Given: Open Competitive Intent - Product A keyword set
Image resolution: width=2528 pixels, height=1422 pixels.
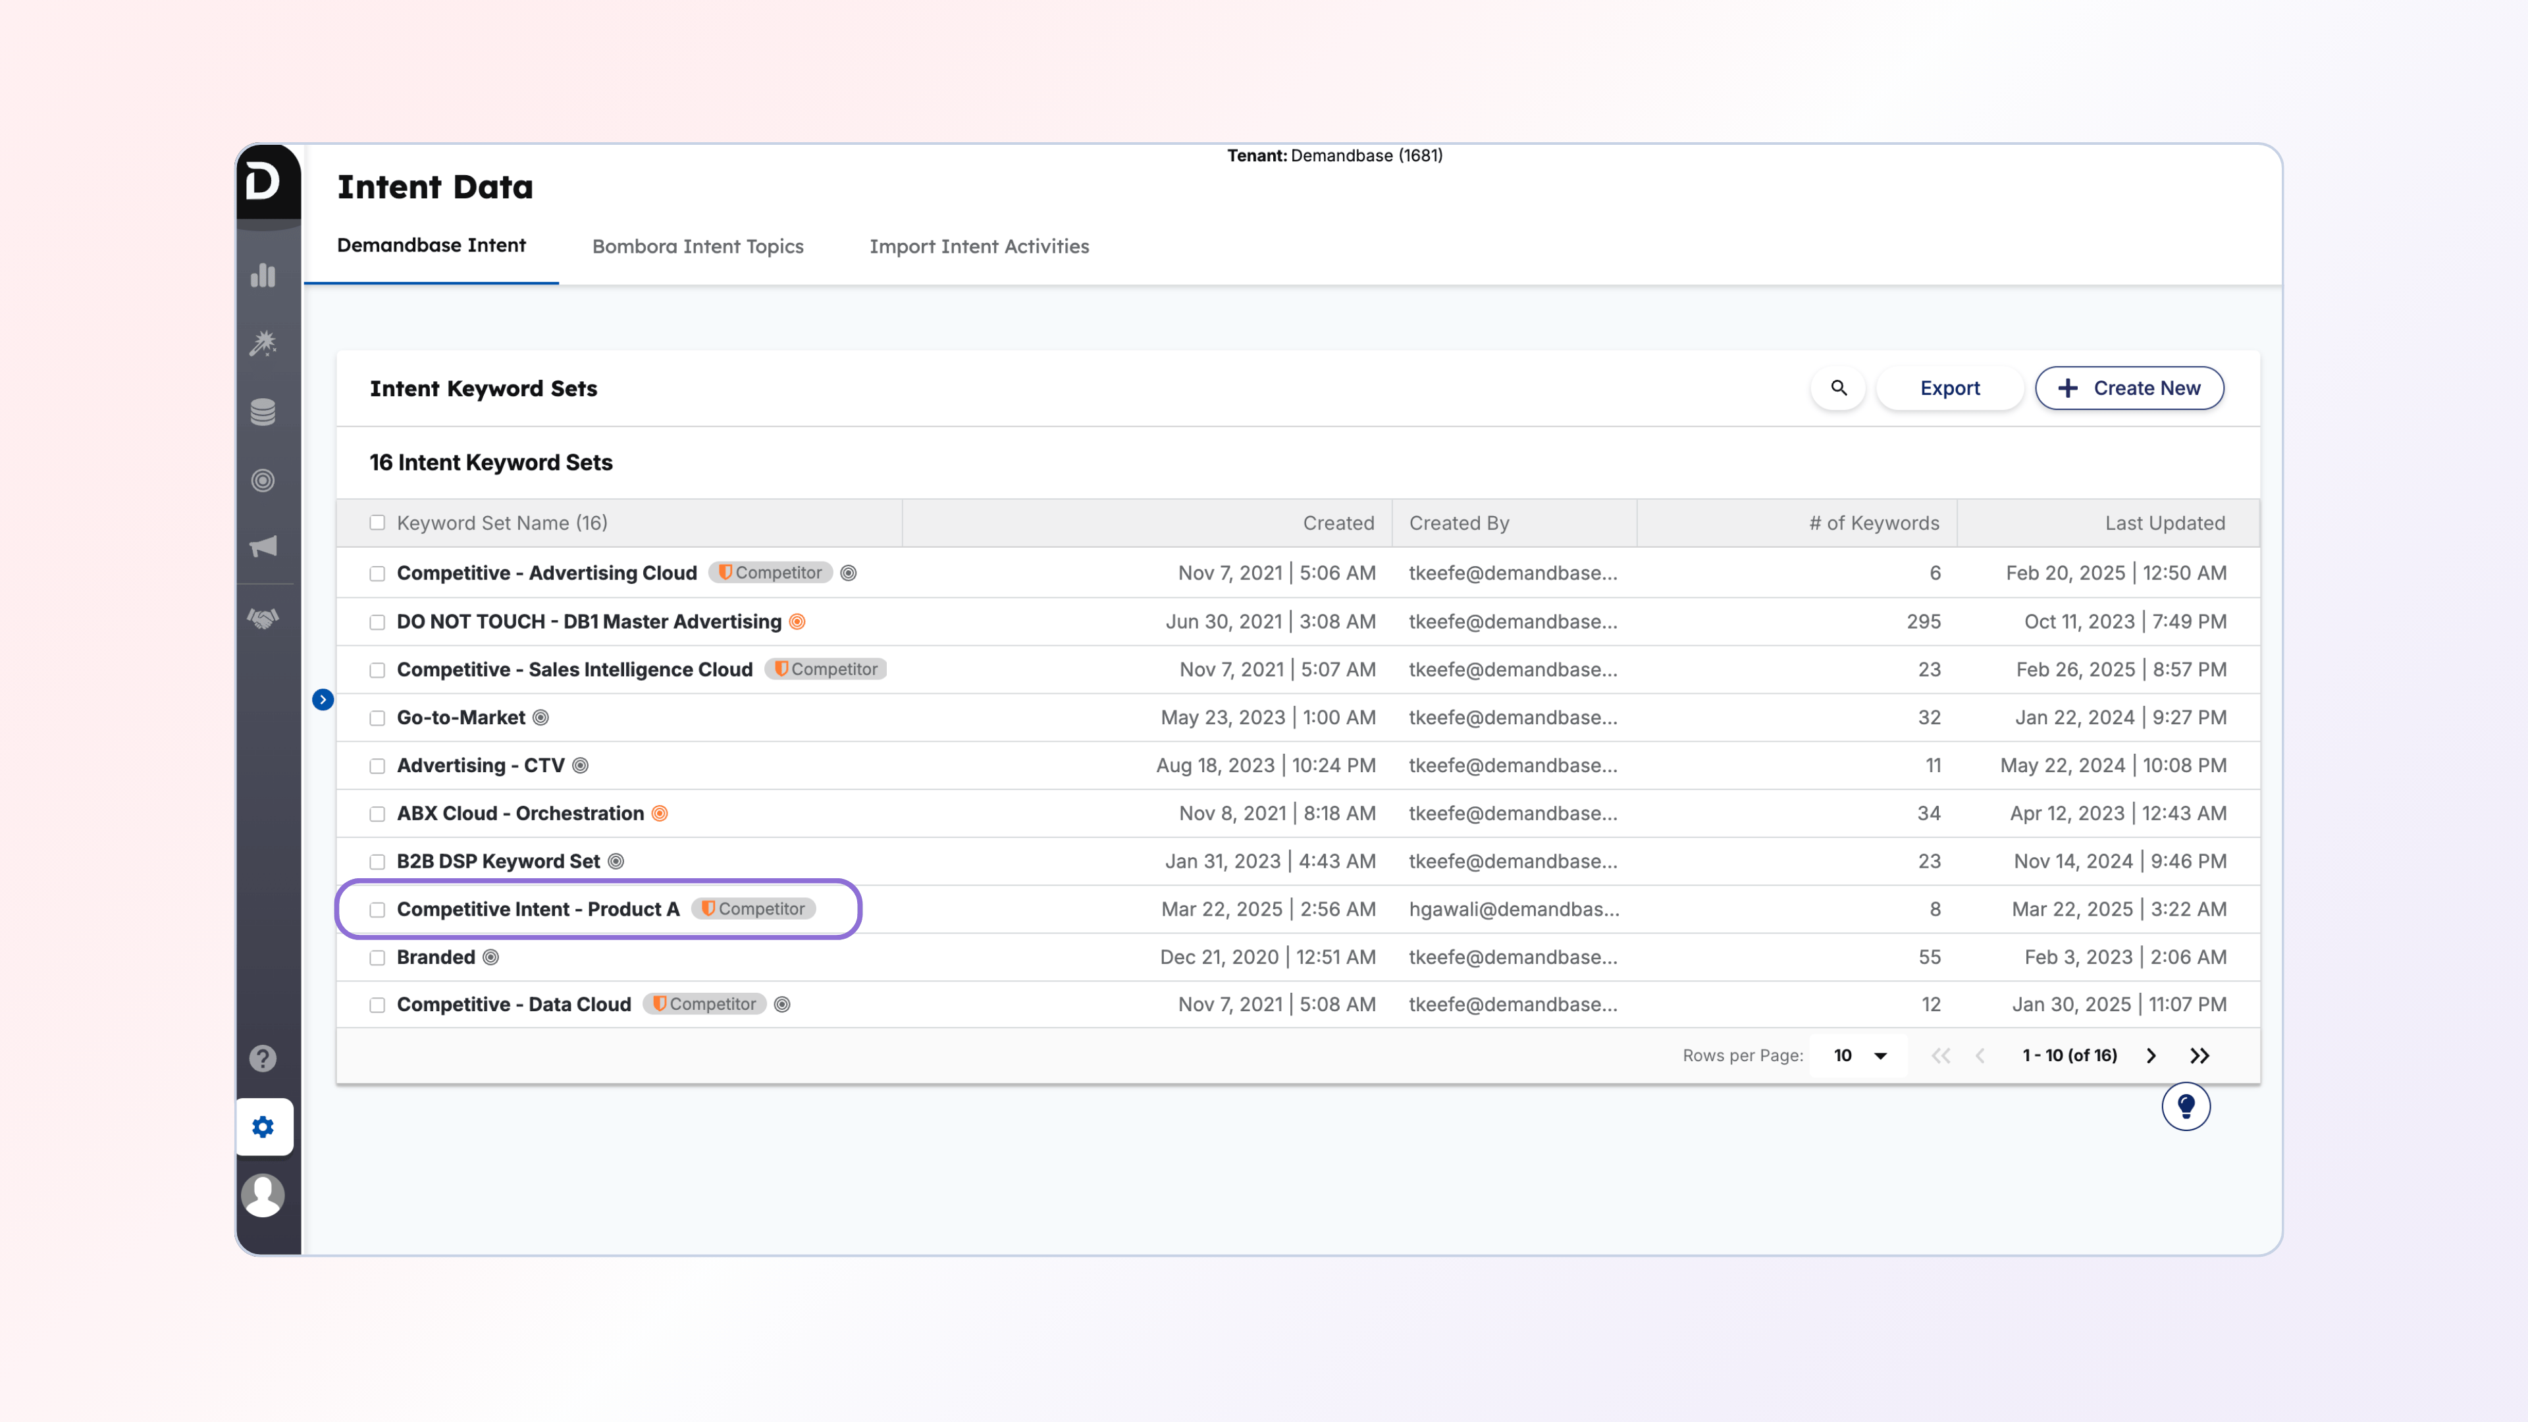Looking at the screenshot, I should click(x=538, y=910).
